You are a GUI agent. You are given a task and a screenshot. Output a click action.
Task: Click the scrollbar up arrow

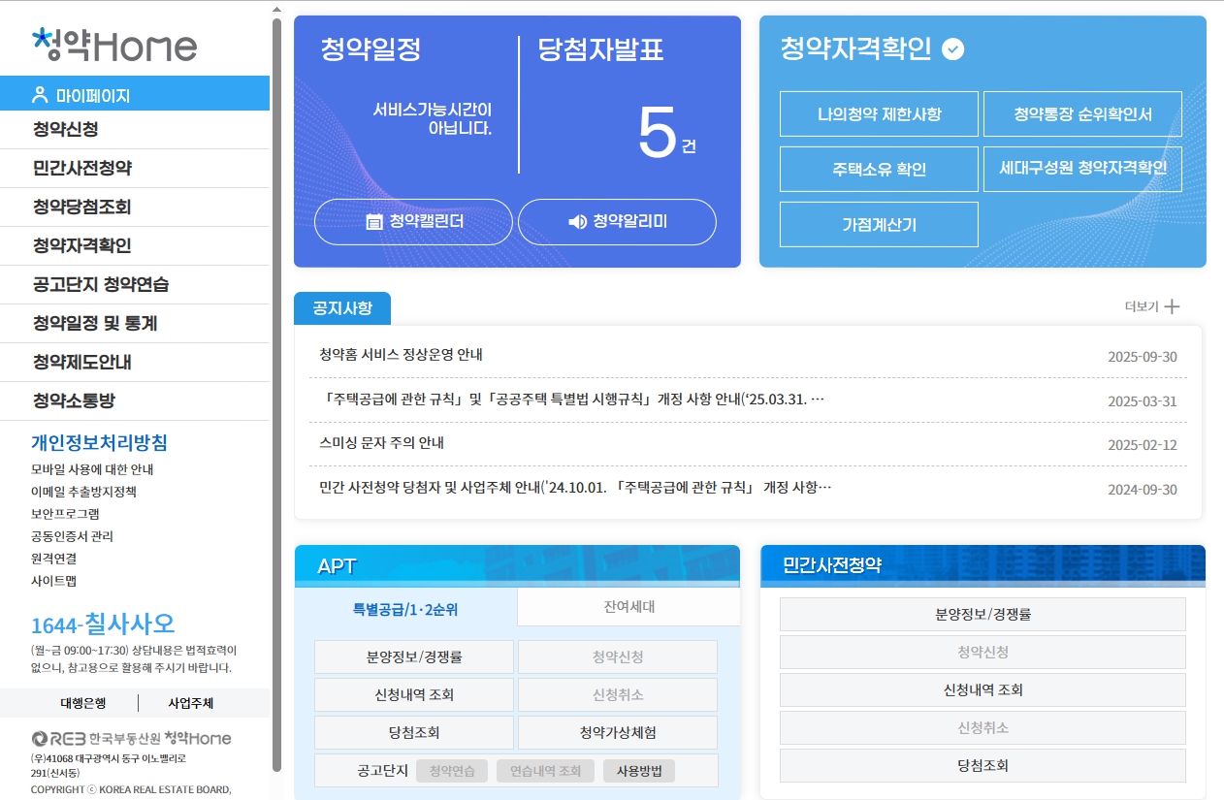[x=276, y=9]
